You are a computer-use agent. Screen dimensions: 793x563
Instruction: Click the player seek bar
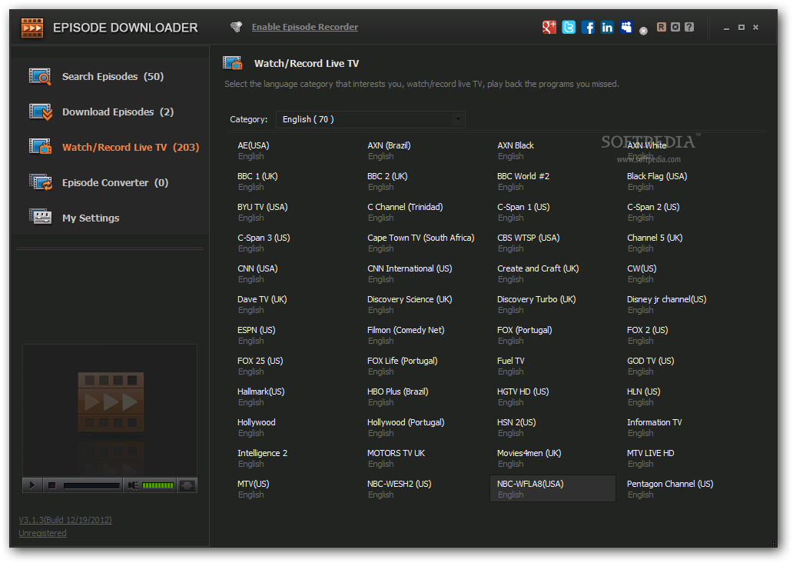click(x=91, y=485)
